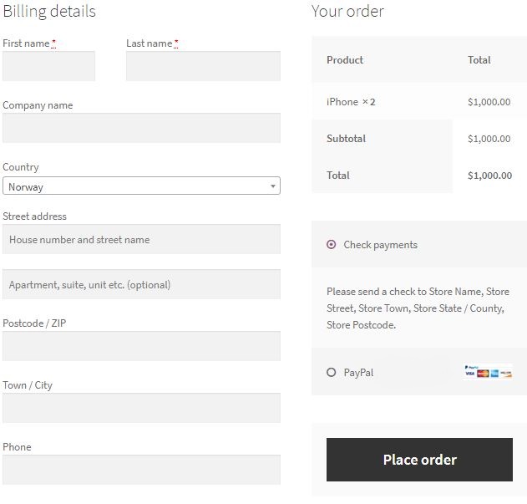
Task: Choose PayPal as payment method
Action: [332, 373]
